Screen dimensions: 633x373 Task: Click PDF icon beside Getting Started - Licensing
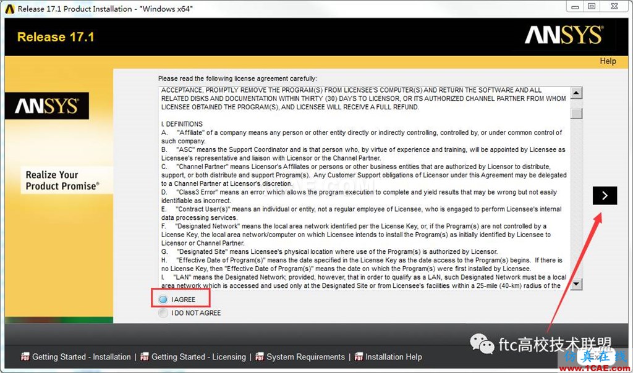click(144, 356)
